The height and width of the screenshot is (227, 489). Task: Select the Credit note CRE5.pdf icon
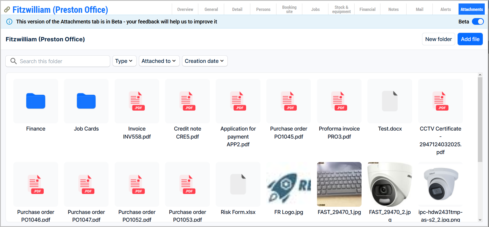pos(187,101)
